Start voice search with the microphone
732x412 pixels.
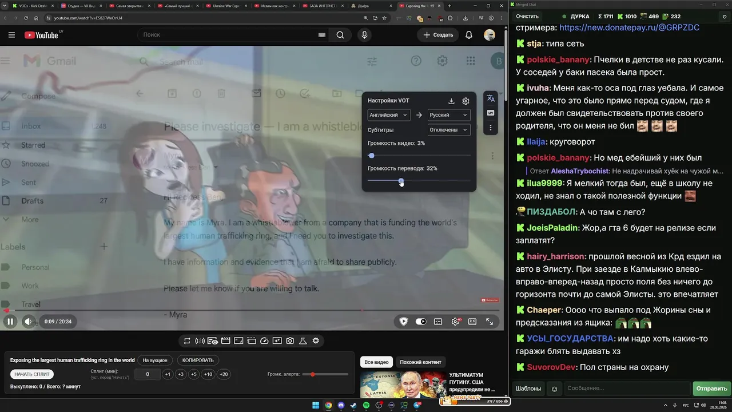pos(364,35)
